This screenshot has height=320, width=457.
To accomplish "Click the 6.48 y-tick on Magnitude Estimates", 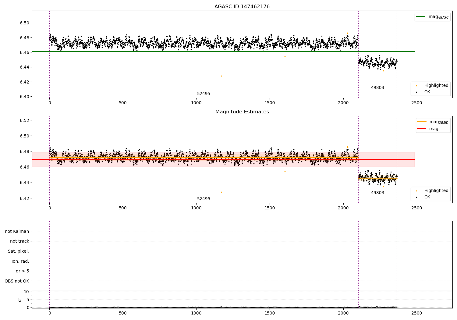I will pyautogui.click(x=24, y=151).
